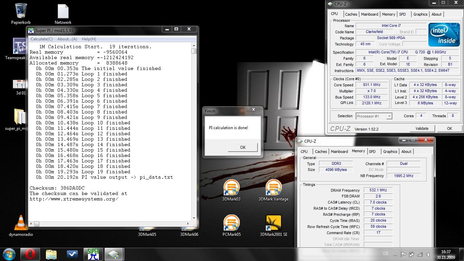The image size is (464, 261).
Task: Click the Code Name value Clarksfield
Action: (374, 32)
